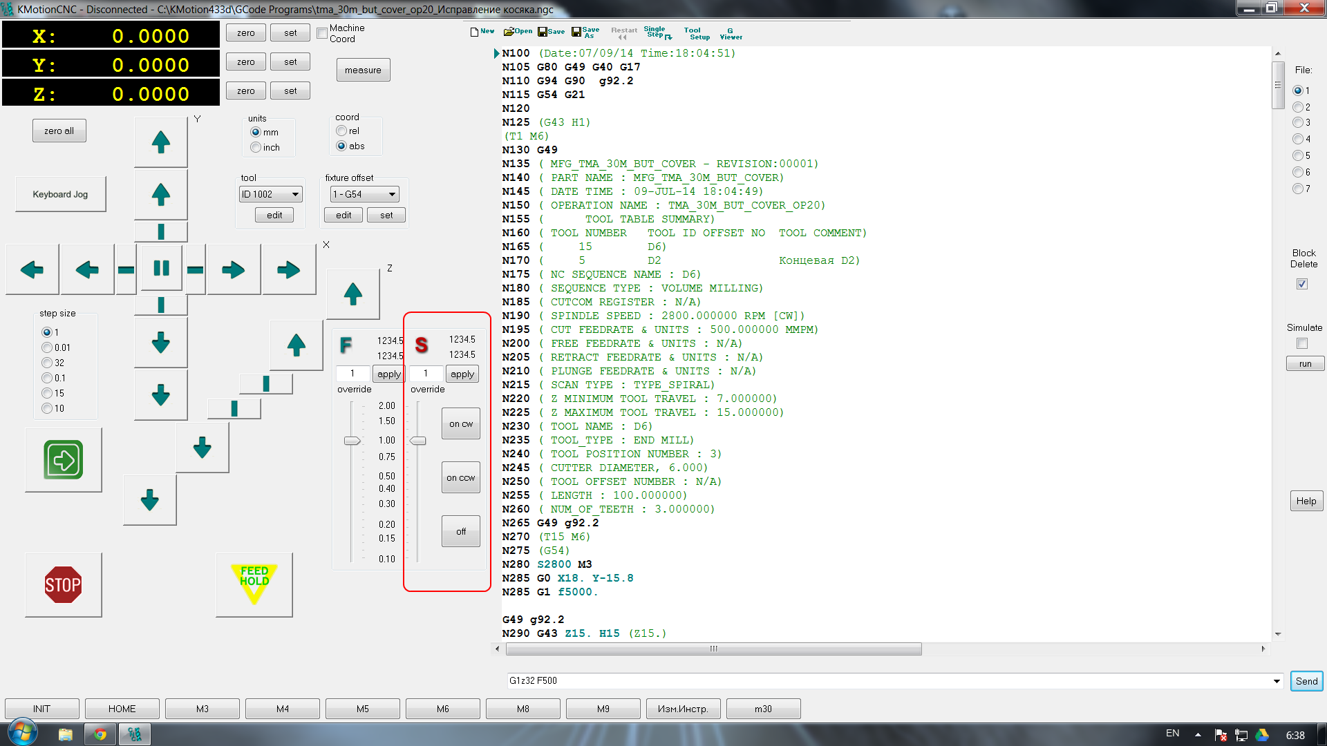Select the inch units radio button
Viewport: 1327px width, 746px height.
256,147
